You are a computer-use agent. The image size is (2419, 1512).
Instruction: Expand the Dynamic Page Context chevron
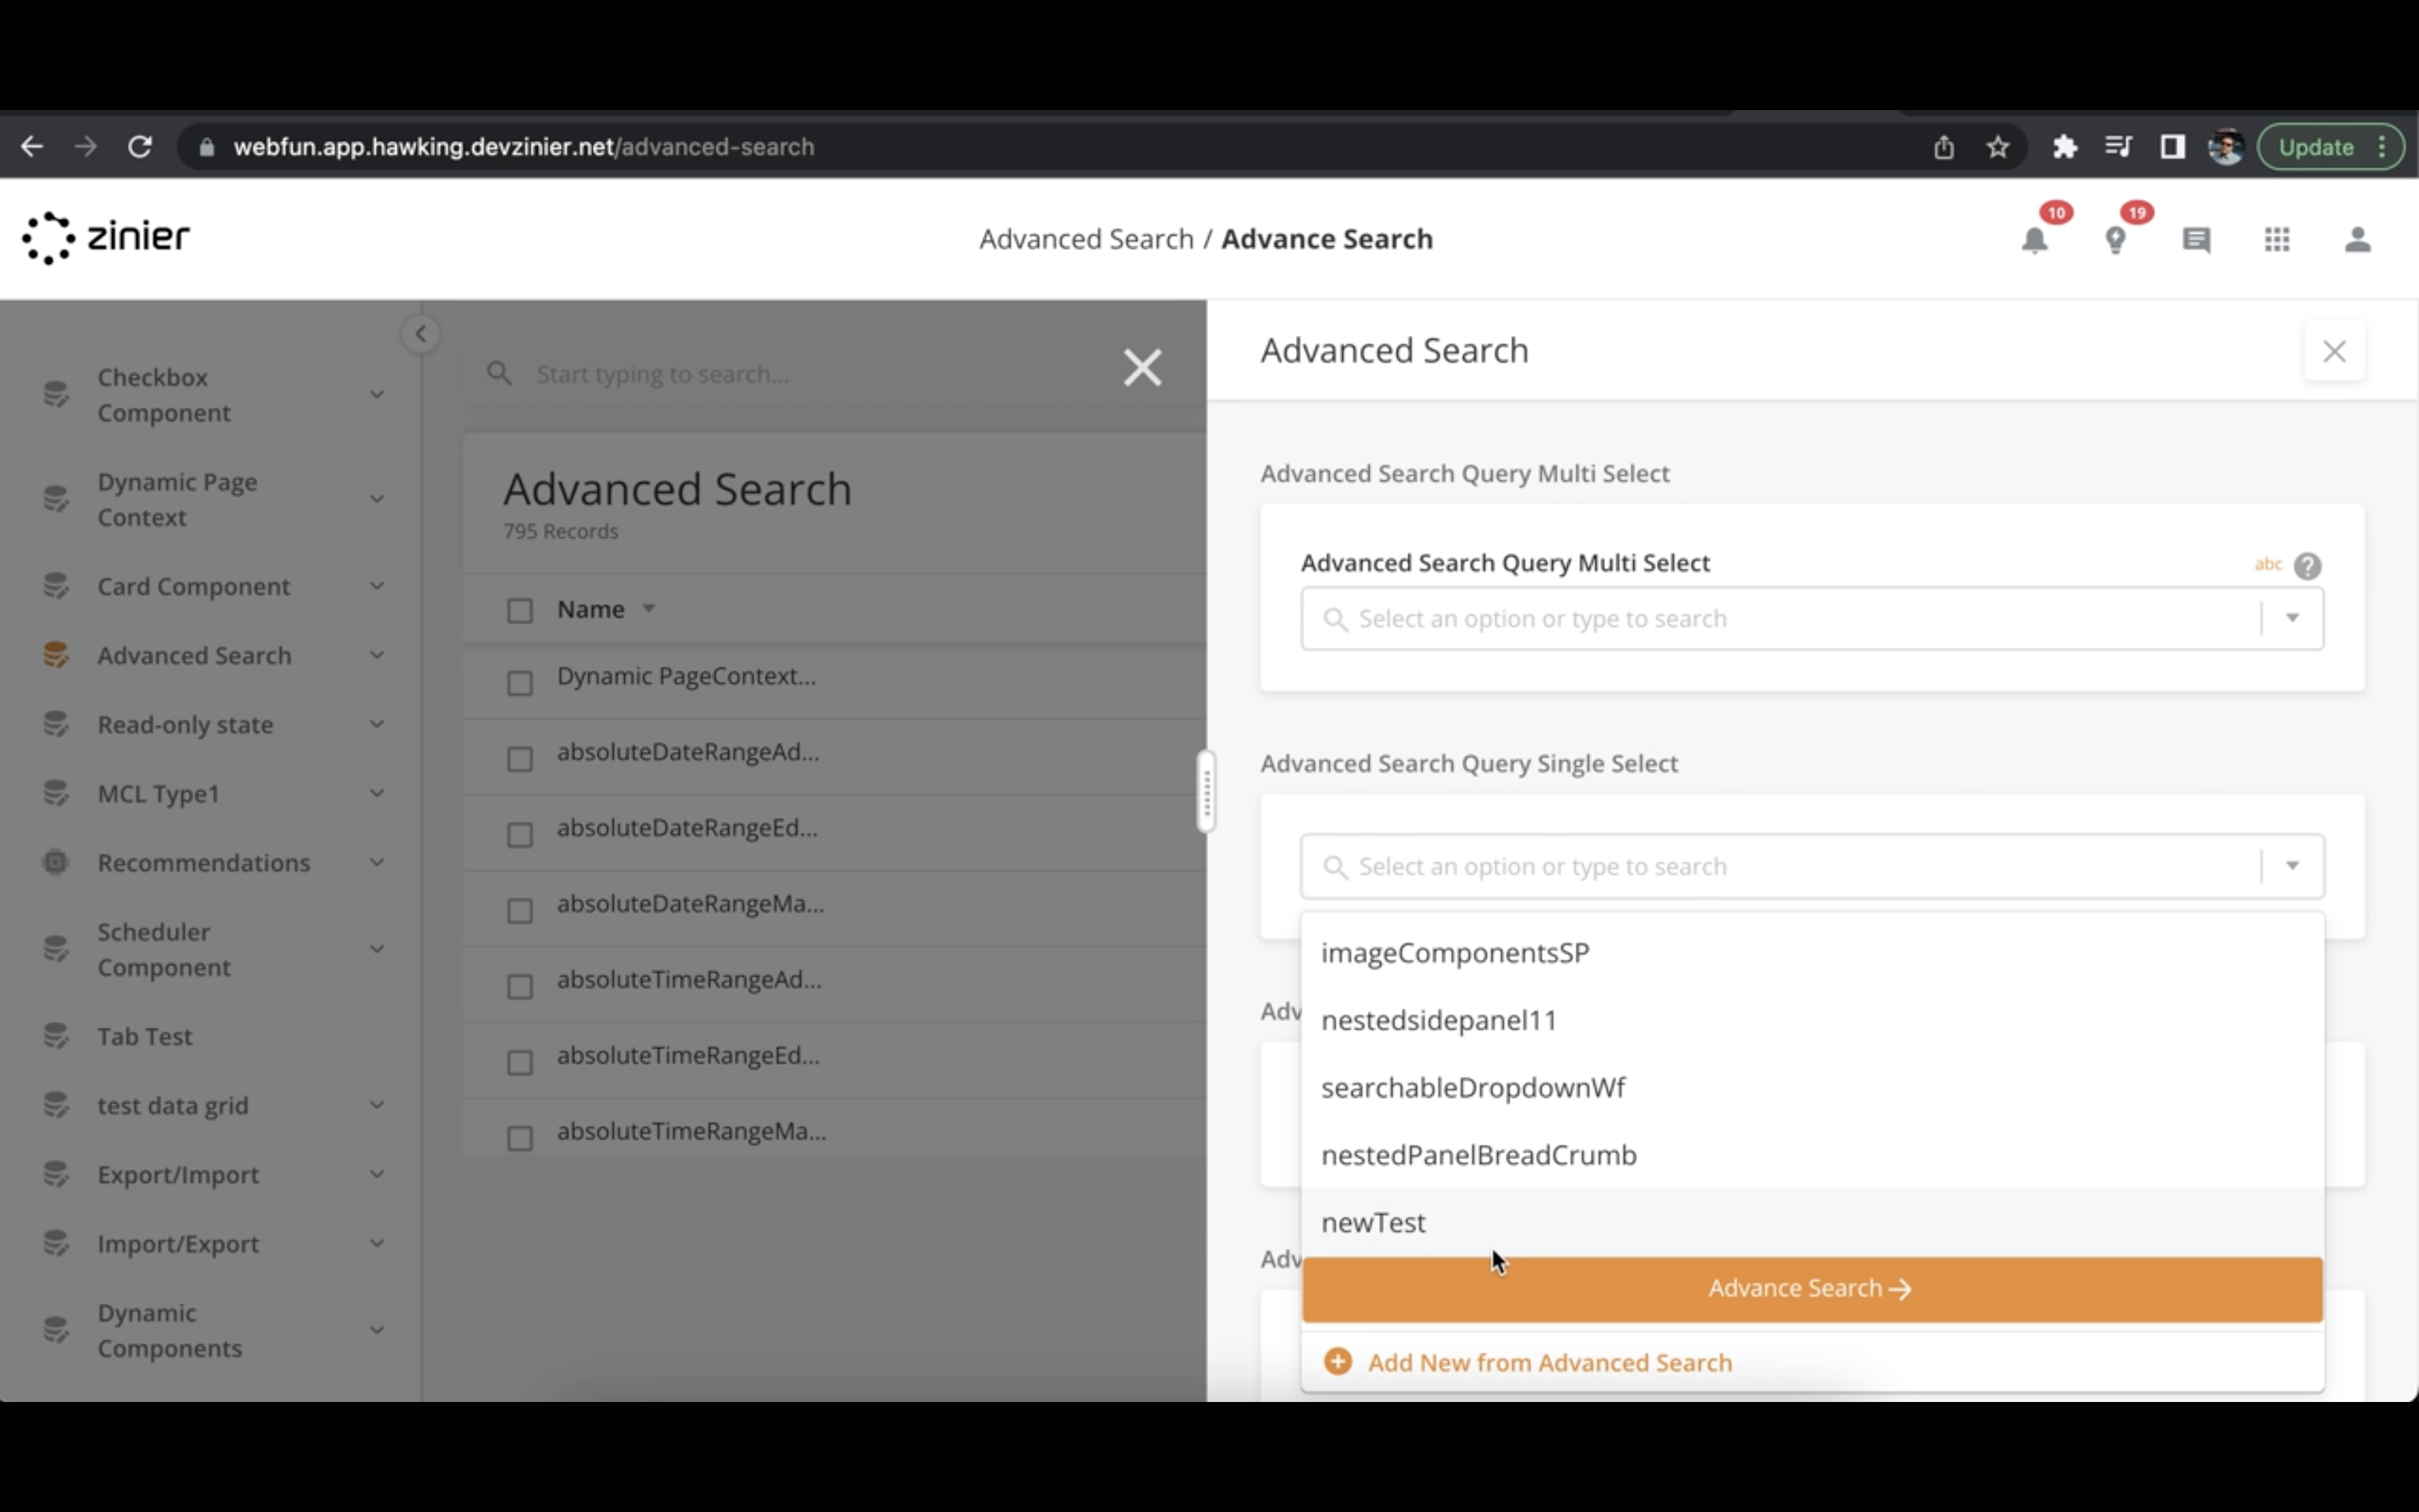[x=377, y=499]
